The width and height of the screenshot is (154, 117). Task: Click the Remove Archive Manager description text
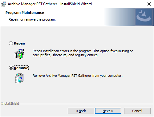[78, 76]
